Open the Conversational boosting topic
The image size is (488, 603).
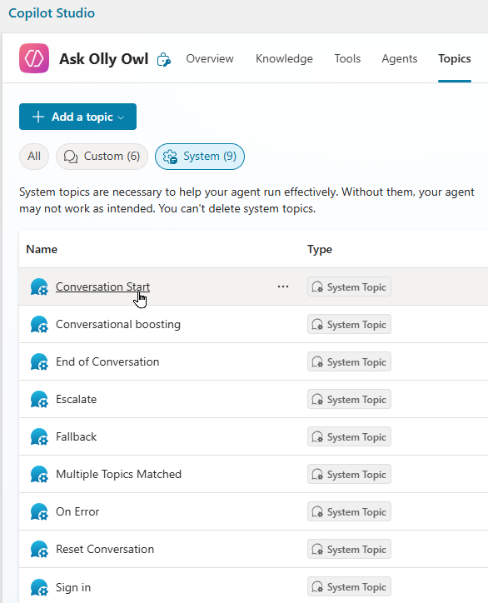coord(118,324)
